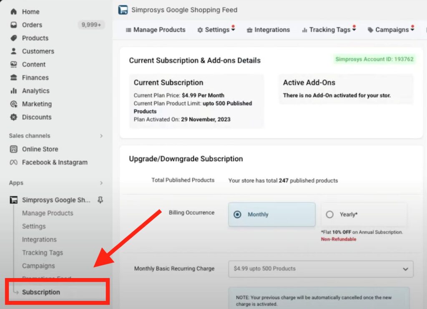Expand the Campaigns menu caret

pyautogui.click(x=412, y=30)
